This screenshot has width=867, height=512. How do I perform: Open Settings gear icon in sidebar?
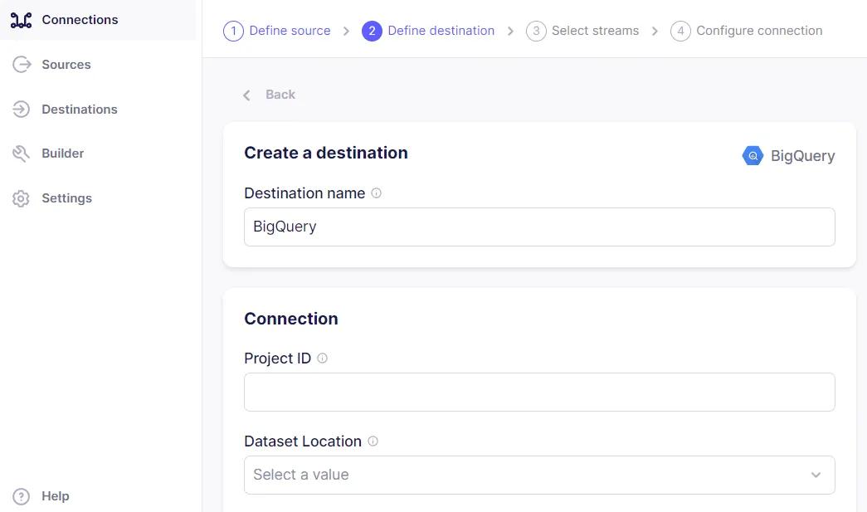click(21, 198)
